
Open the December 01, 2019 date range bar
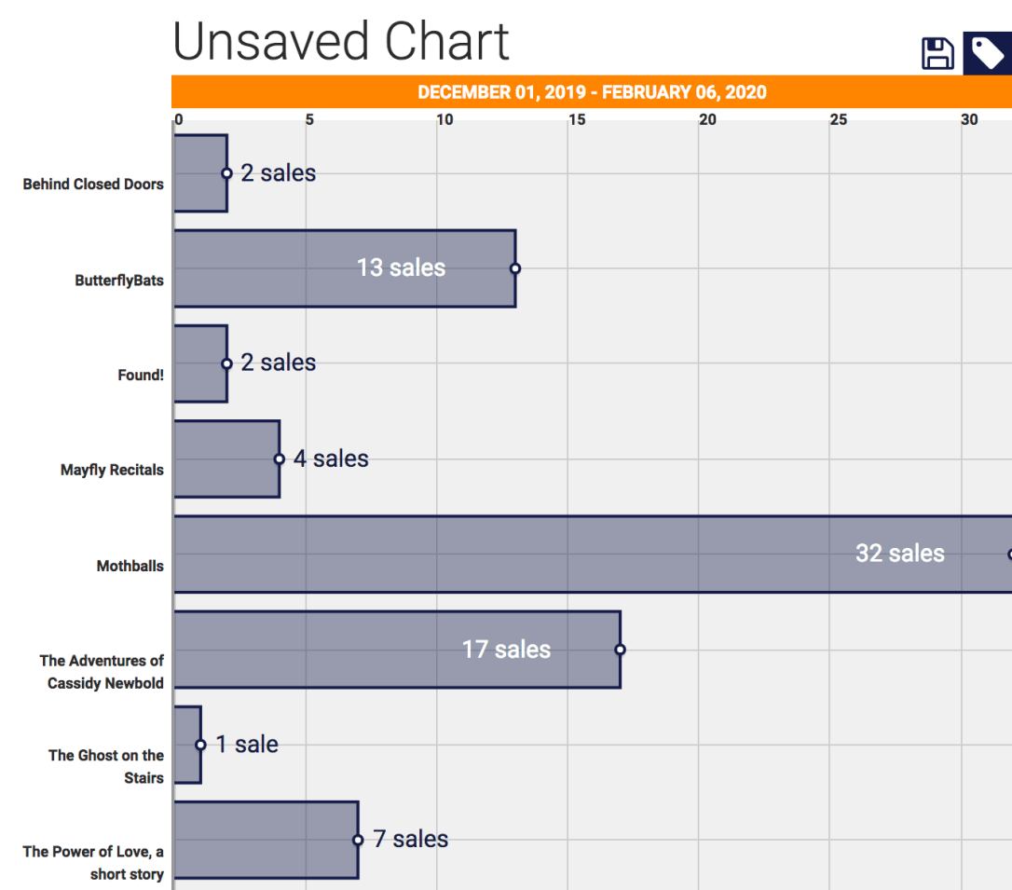tap(592, 92)
